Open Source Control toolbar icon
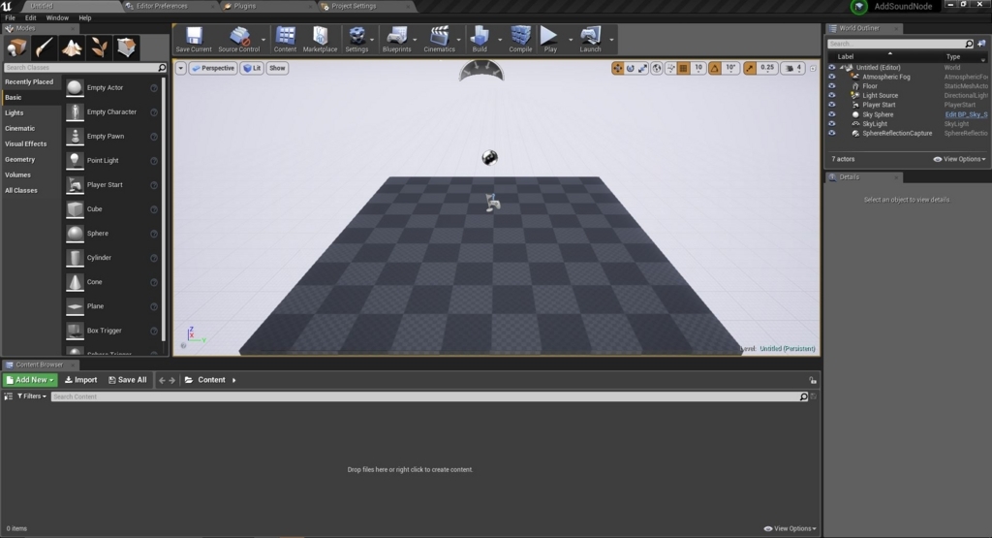The width and height of the screenshot is (992, 538). 239,39
